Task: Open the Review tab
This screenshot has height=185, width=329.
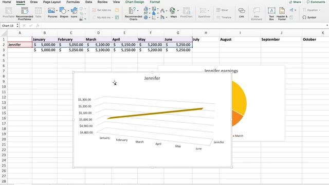Action: 102,2
